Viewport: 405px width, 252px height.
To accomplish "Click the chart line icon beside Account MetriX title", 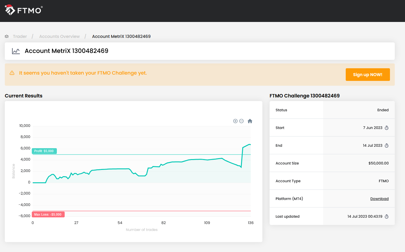I will tap(16, 51).
